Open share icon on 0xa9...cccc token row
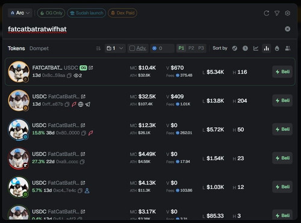Viewport: 301px width, 223px height. point(83,154)
